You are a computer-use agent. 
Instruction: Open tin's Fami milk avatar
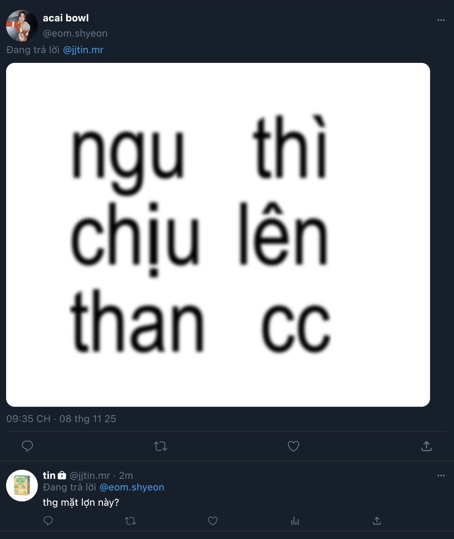(22, 486)
